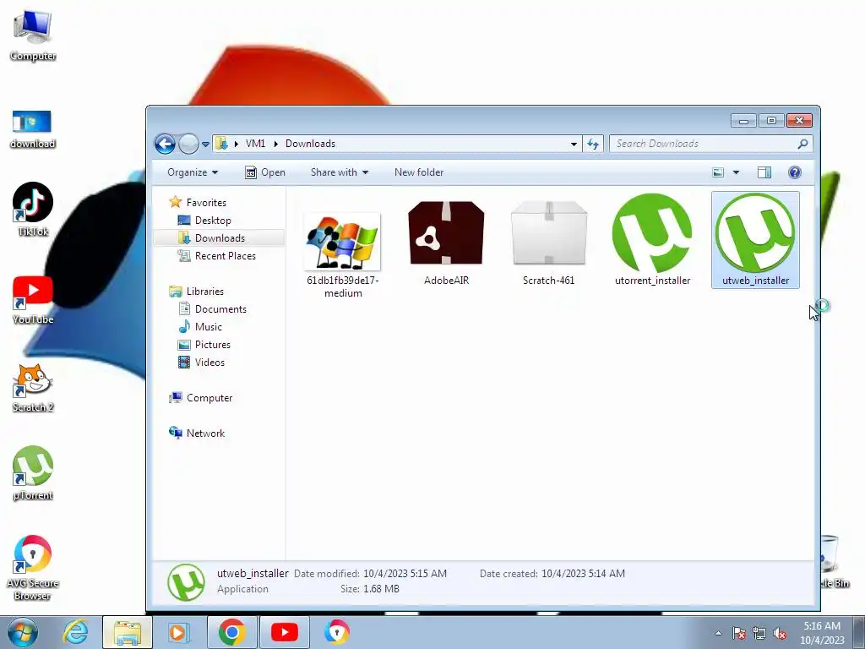865x649 pixels.
Task: Select the Scratch-461 package file
Action: point(549,239)
